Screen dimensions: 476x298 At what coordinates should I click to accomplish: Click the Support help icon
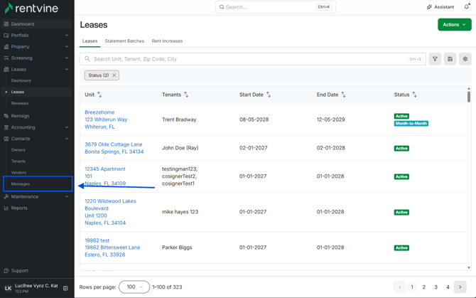[x=6, y=271]
